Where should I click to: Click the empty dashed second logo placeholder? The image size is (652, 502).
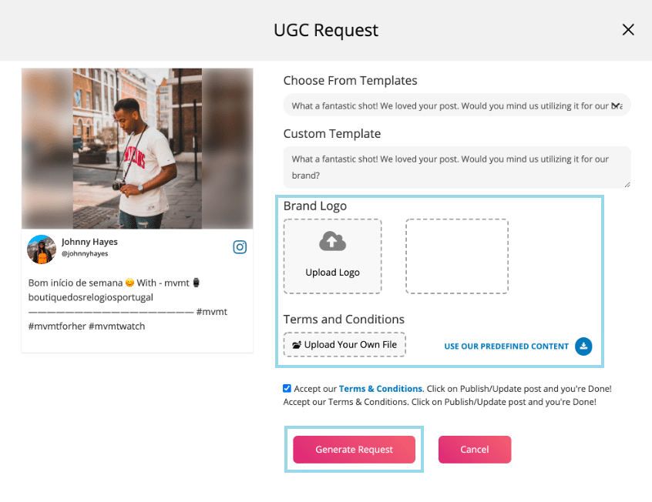457,256
